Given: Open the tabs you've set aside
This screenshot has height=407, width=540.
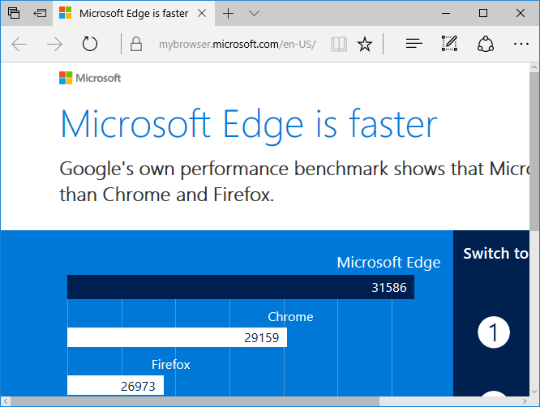Looking at the screenshot, I should [x=14, y=13].
